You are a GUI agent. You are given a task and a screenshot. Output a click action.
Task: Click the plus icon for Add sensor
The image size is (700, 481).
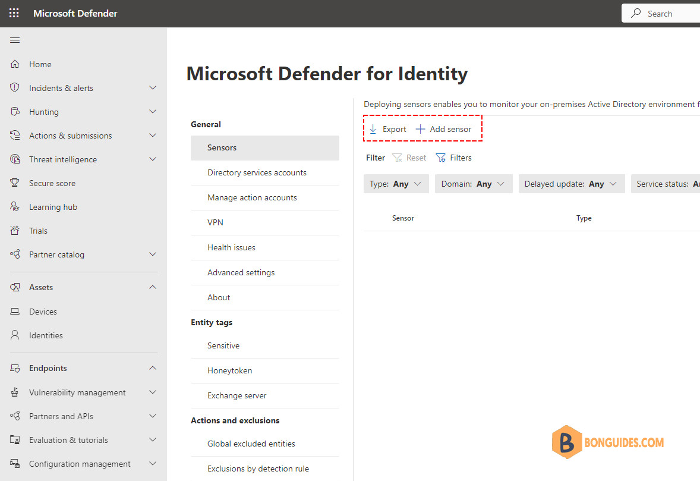tap(420, 129)
